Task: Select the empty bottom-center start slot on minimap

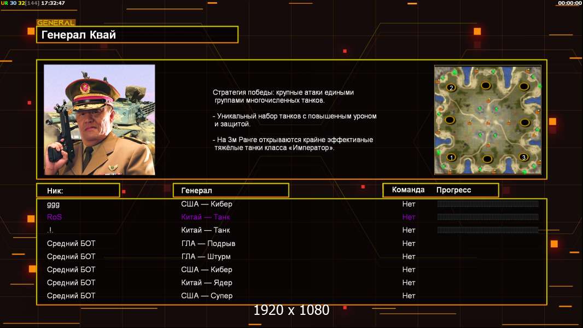Action: (486, 159)
